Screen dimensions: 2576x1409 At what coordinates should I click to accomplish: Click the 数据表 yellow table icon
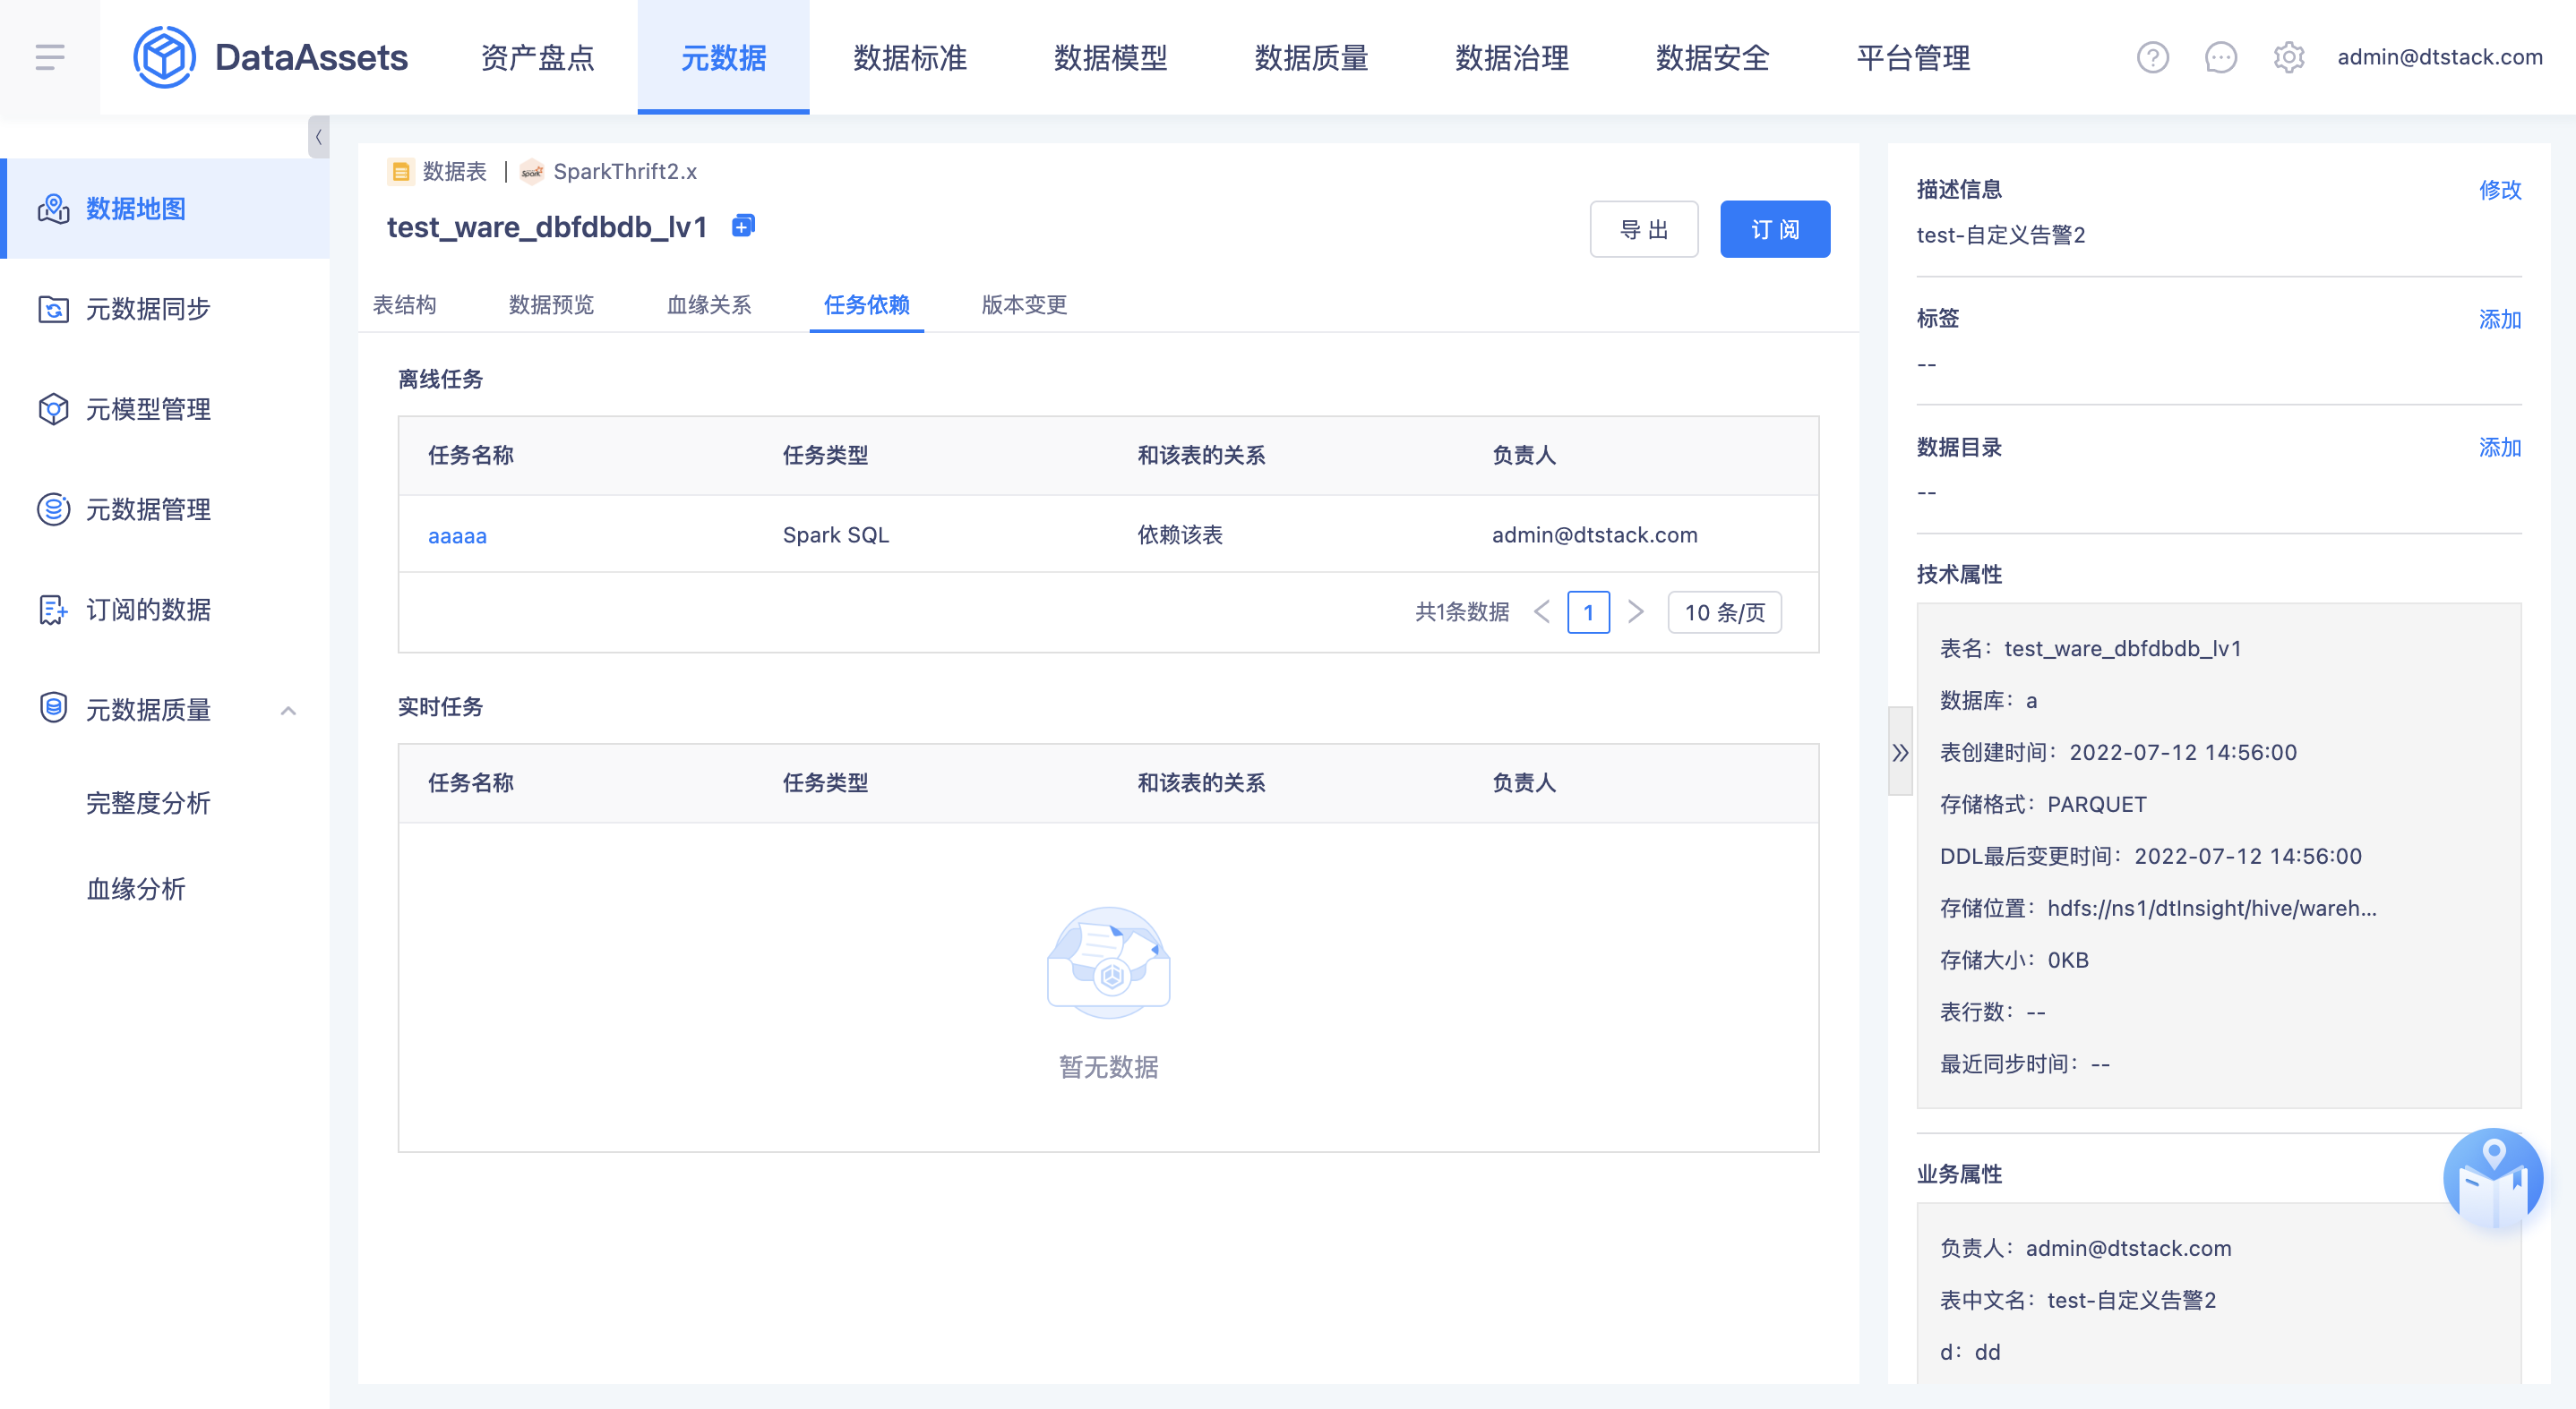[400, 172]
